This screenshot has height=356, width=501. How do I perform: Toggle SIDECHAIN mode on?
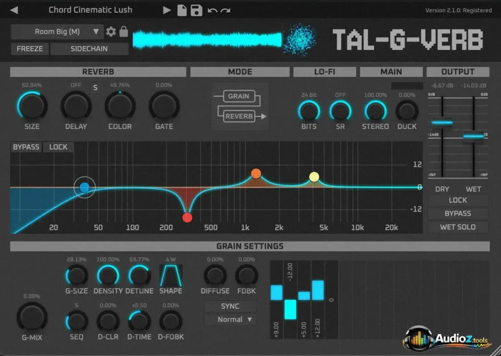90,48
